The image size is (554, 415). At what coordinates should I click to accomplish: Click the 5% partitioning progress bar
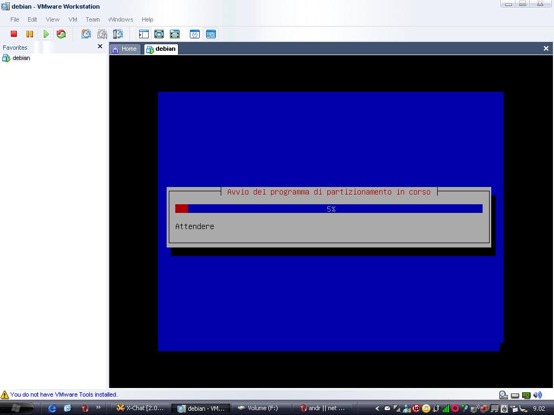click(x=328, y=209)
